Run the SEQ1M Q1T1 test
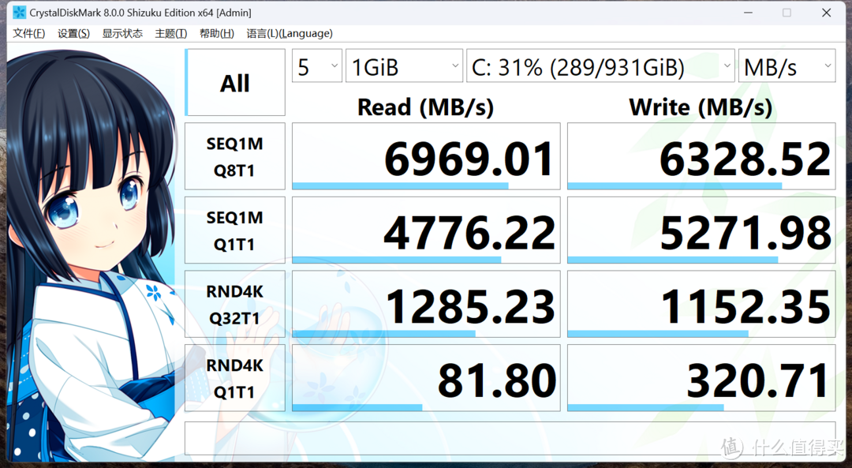 (x=235, y=230)
